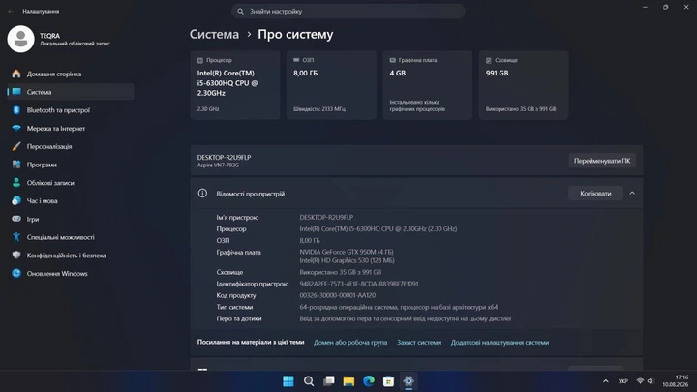Go to Мережа та Інтернет
697x392 pixels.
(x=71, y=129)
